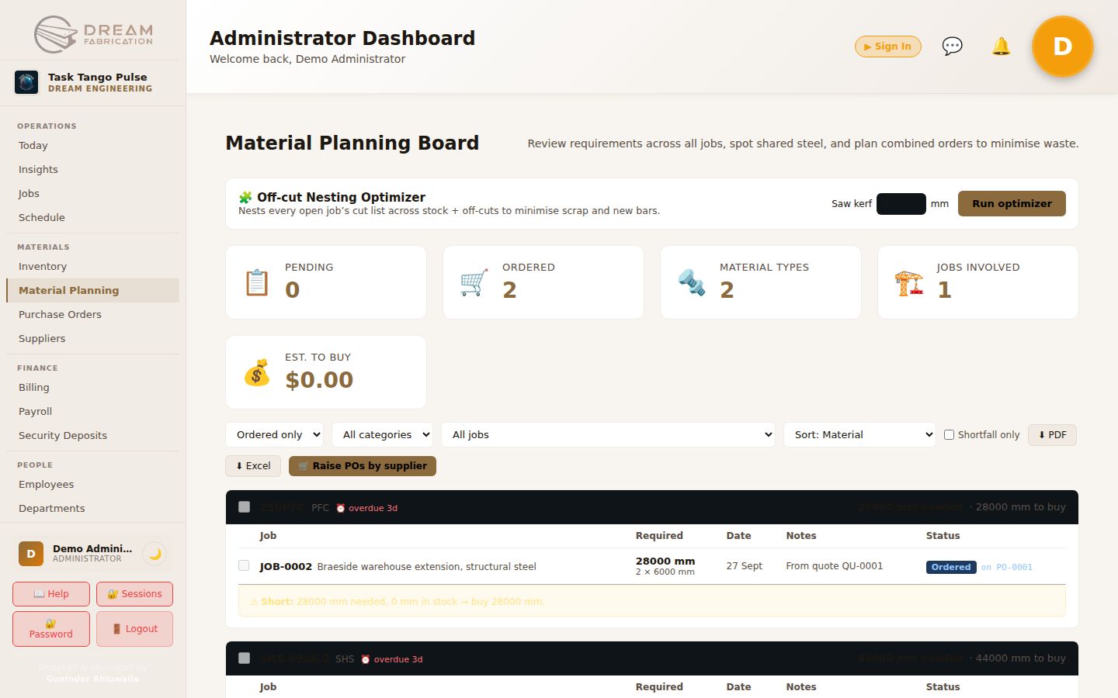The image size is (1118, 698).
Task: Click Raise POs by supplier
Action: pos(363,466)
